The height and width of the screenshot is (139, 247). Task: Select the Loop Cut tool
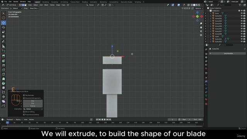(3, 70)
